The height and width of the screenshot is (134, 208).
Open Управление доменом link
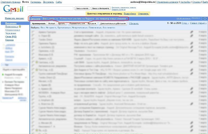[167, 2]
